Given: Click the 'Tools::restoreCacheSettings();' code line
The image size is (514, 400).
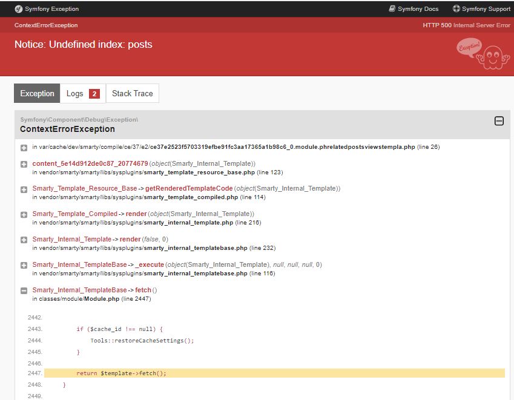Looking at the screenshot, I should tap(142, 341).
